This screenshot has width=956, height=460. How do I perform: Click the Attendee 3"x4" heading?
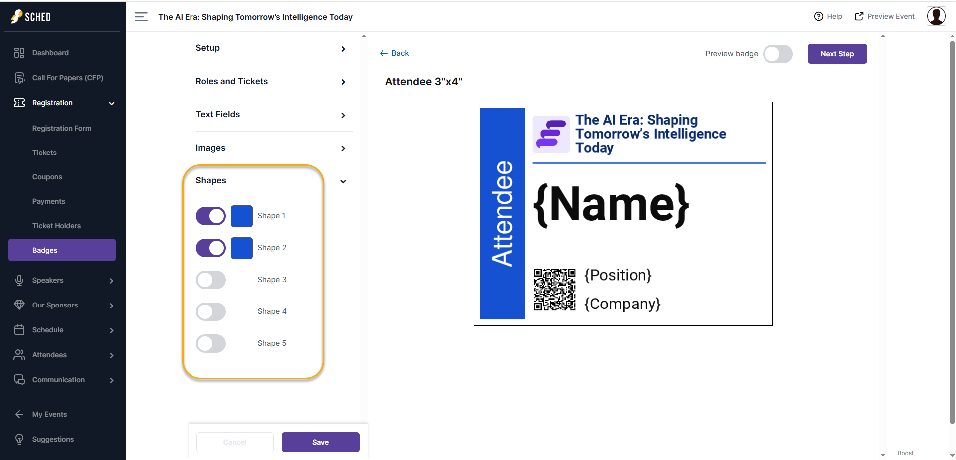click(424, 82)
